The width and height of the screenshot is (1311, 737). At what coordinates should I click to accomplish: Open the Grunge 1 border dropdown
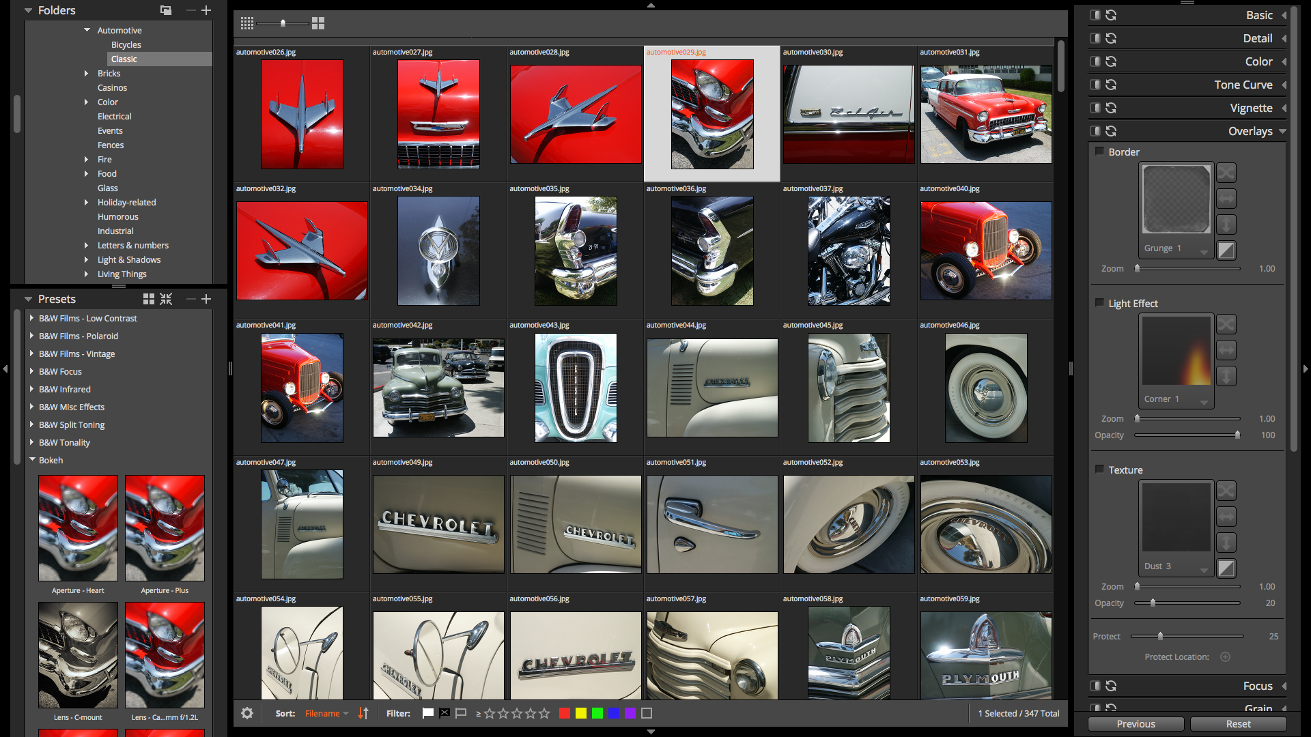tap(1204, 250)
